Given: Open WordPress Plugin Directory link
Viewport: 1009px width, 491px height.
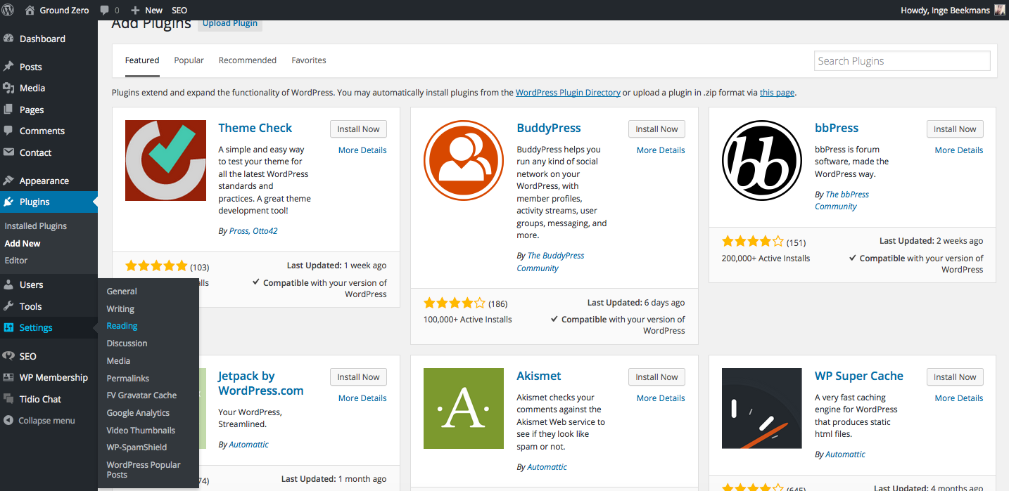Looking at the screenshot, I should (x=568, y=93).
